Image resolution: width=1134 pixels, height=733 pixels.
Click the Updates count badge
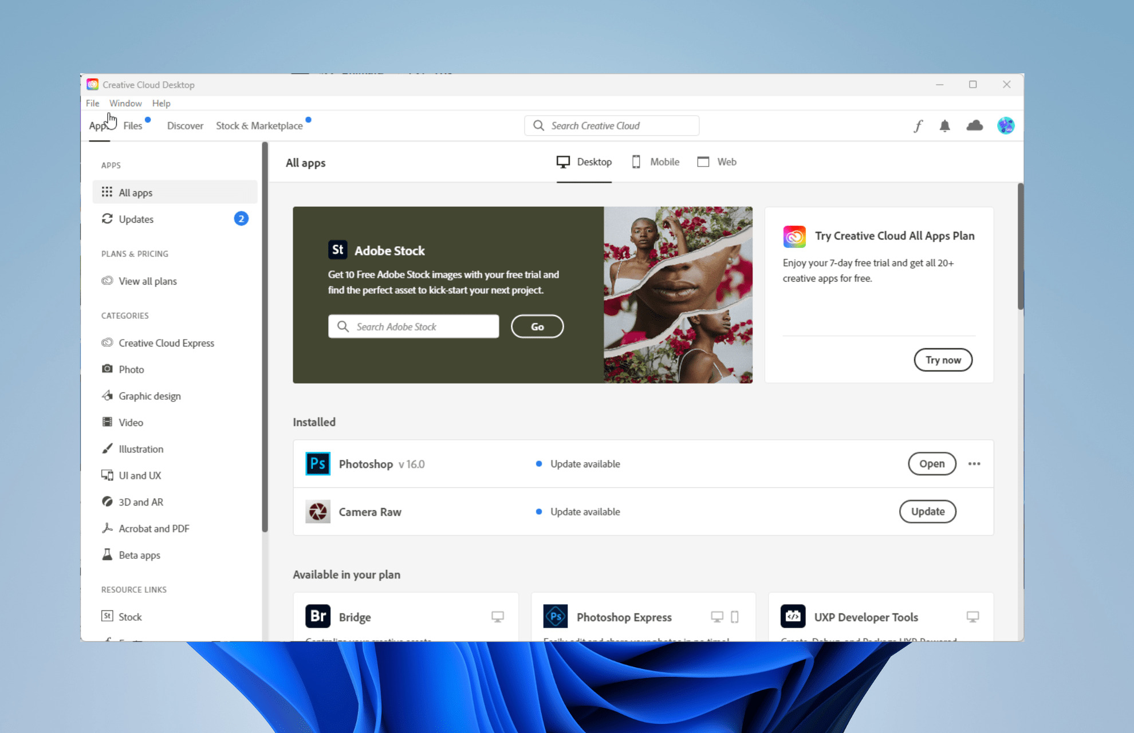click(241, 219)
